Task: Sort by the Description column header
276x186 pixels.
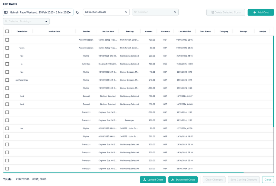Action: (x=22, y=31)
